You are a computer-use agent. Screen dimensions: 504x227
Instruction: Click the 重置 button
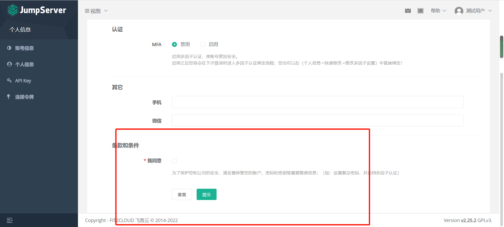pyautogui.click(x=182, y=194)
